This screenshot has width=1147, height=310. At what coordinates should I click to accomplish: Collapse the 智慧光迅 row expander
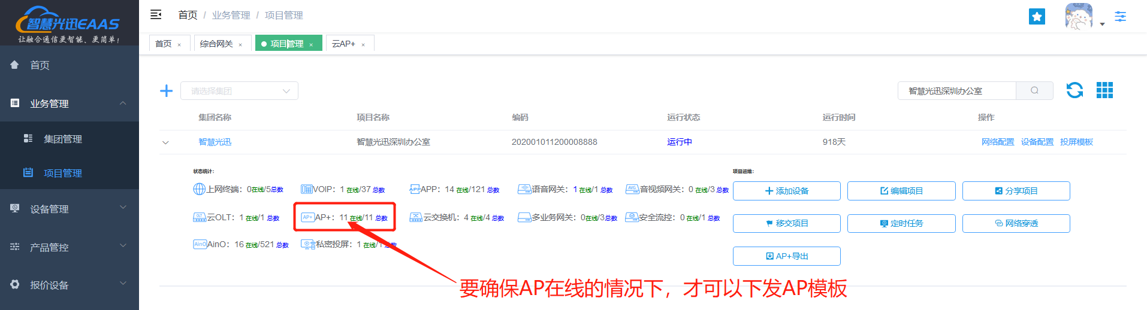(x=166, y=142)
